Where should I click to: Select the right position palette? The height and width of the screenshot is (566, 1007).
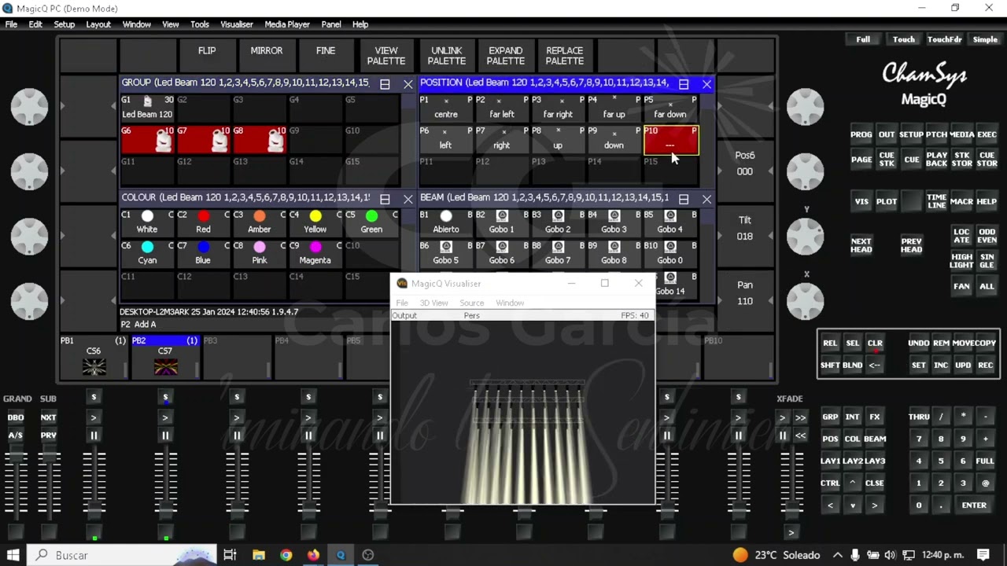point(502,139)
